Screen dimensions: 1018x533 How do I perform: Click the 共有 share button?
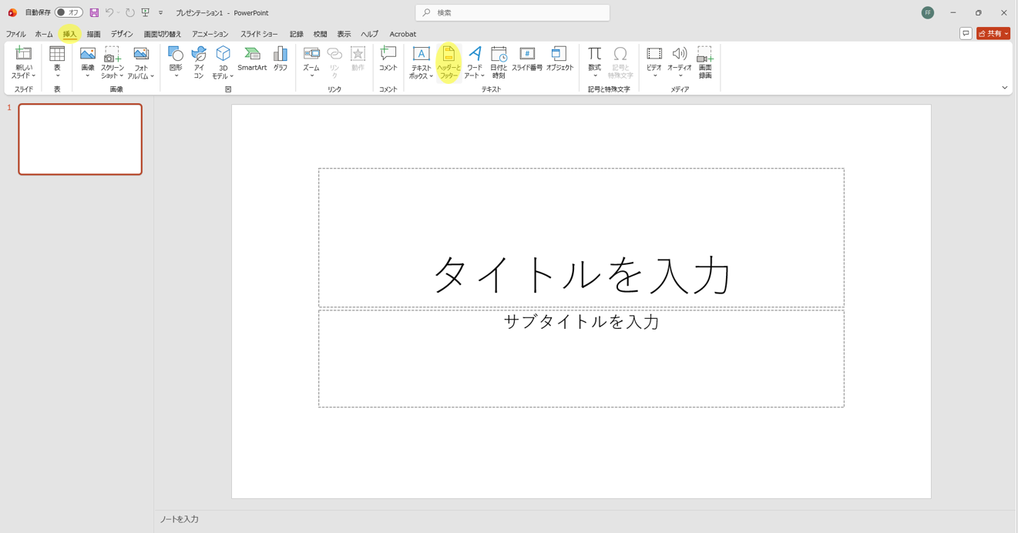coord(993,34)
